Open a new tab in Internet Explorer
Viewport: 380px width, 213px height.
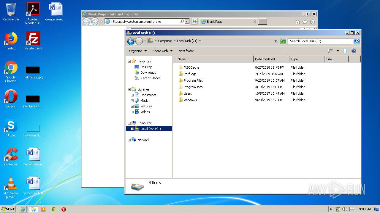(x=262, y=21)
